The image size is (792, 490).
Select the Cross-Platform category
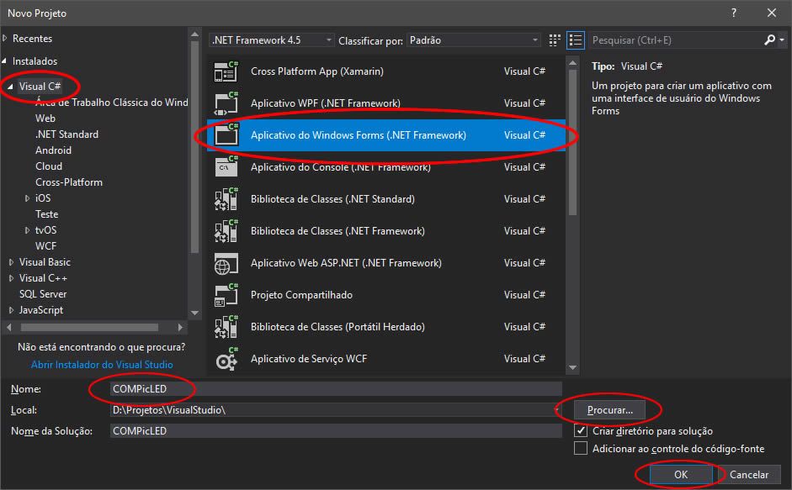69,182
